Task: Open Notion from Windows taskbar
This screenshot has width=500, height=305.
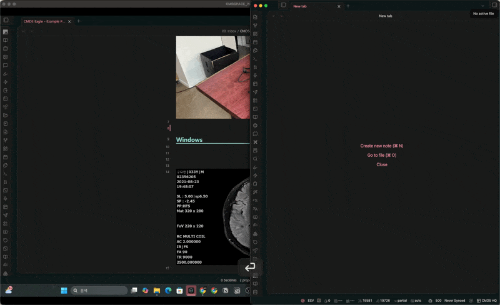Action: tap(226, 291)
